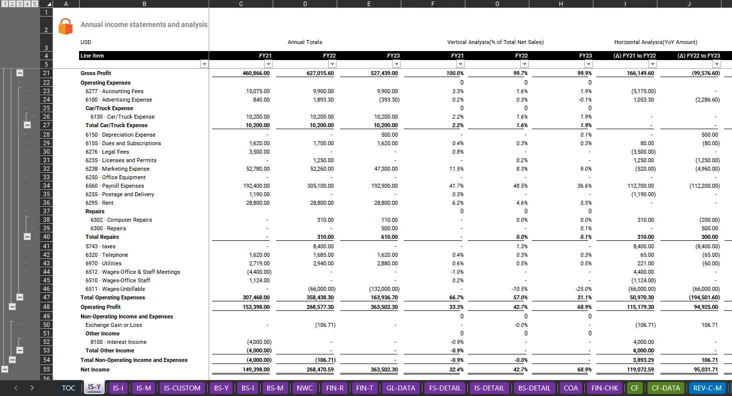Switch to the IS-I sheet tab

[x=119, y=388]
